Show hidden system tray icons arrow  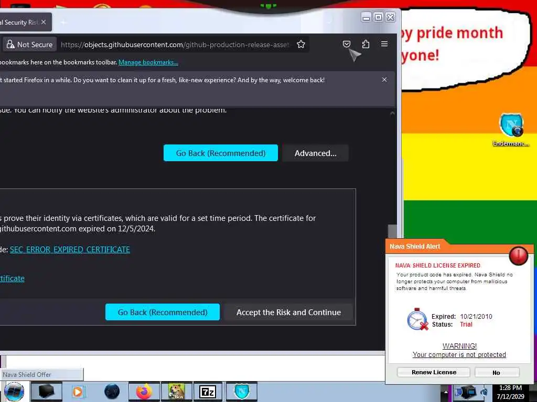click(x=446, y=392)
